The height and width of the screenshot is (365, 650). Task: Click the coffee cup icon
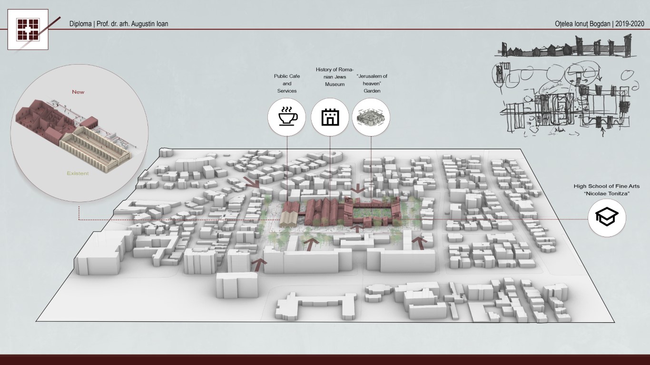click(x=287, y=117)
